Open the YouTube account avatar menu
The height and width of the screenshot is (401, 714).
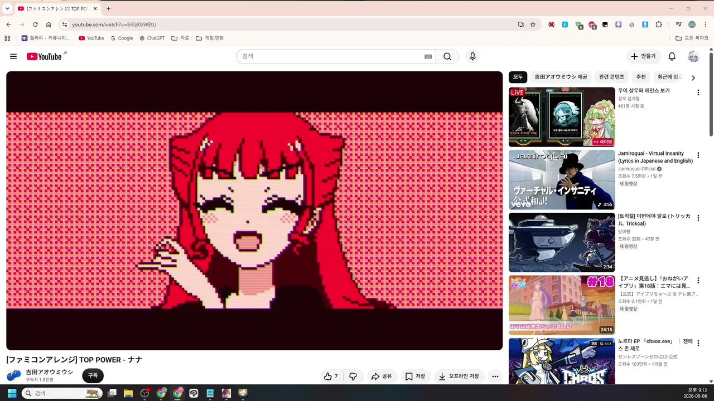tap(693, 56)
